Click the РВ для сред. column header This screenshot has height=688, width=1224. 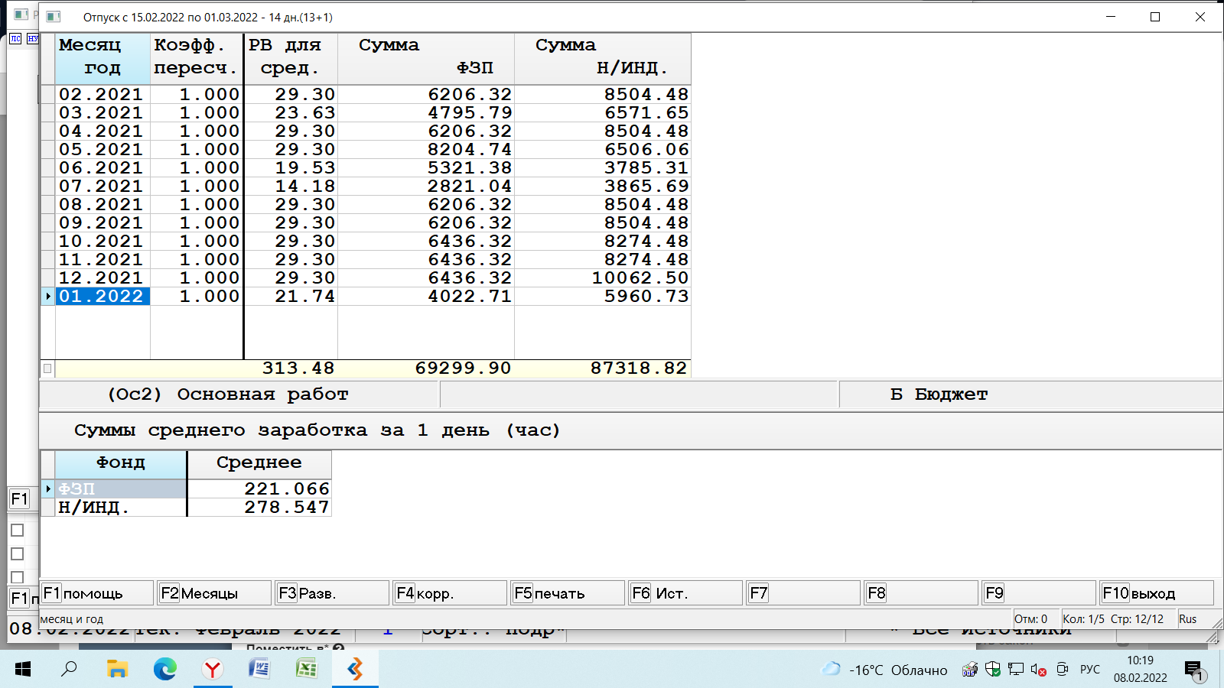pos(291,58)
